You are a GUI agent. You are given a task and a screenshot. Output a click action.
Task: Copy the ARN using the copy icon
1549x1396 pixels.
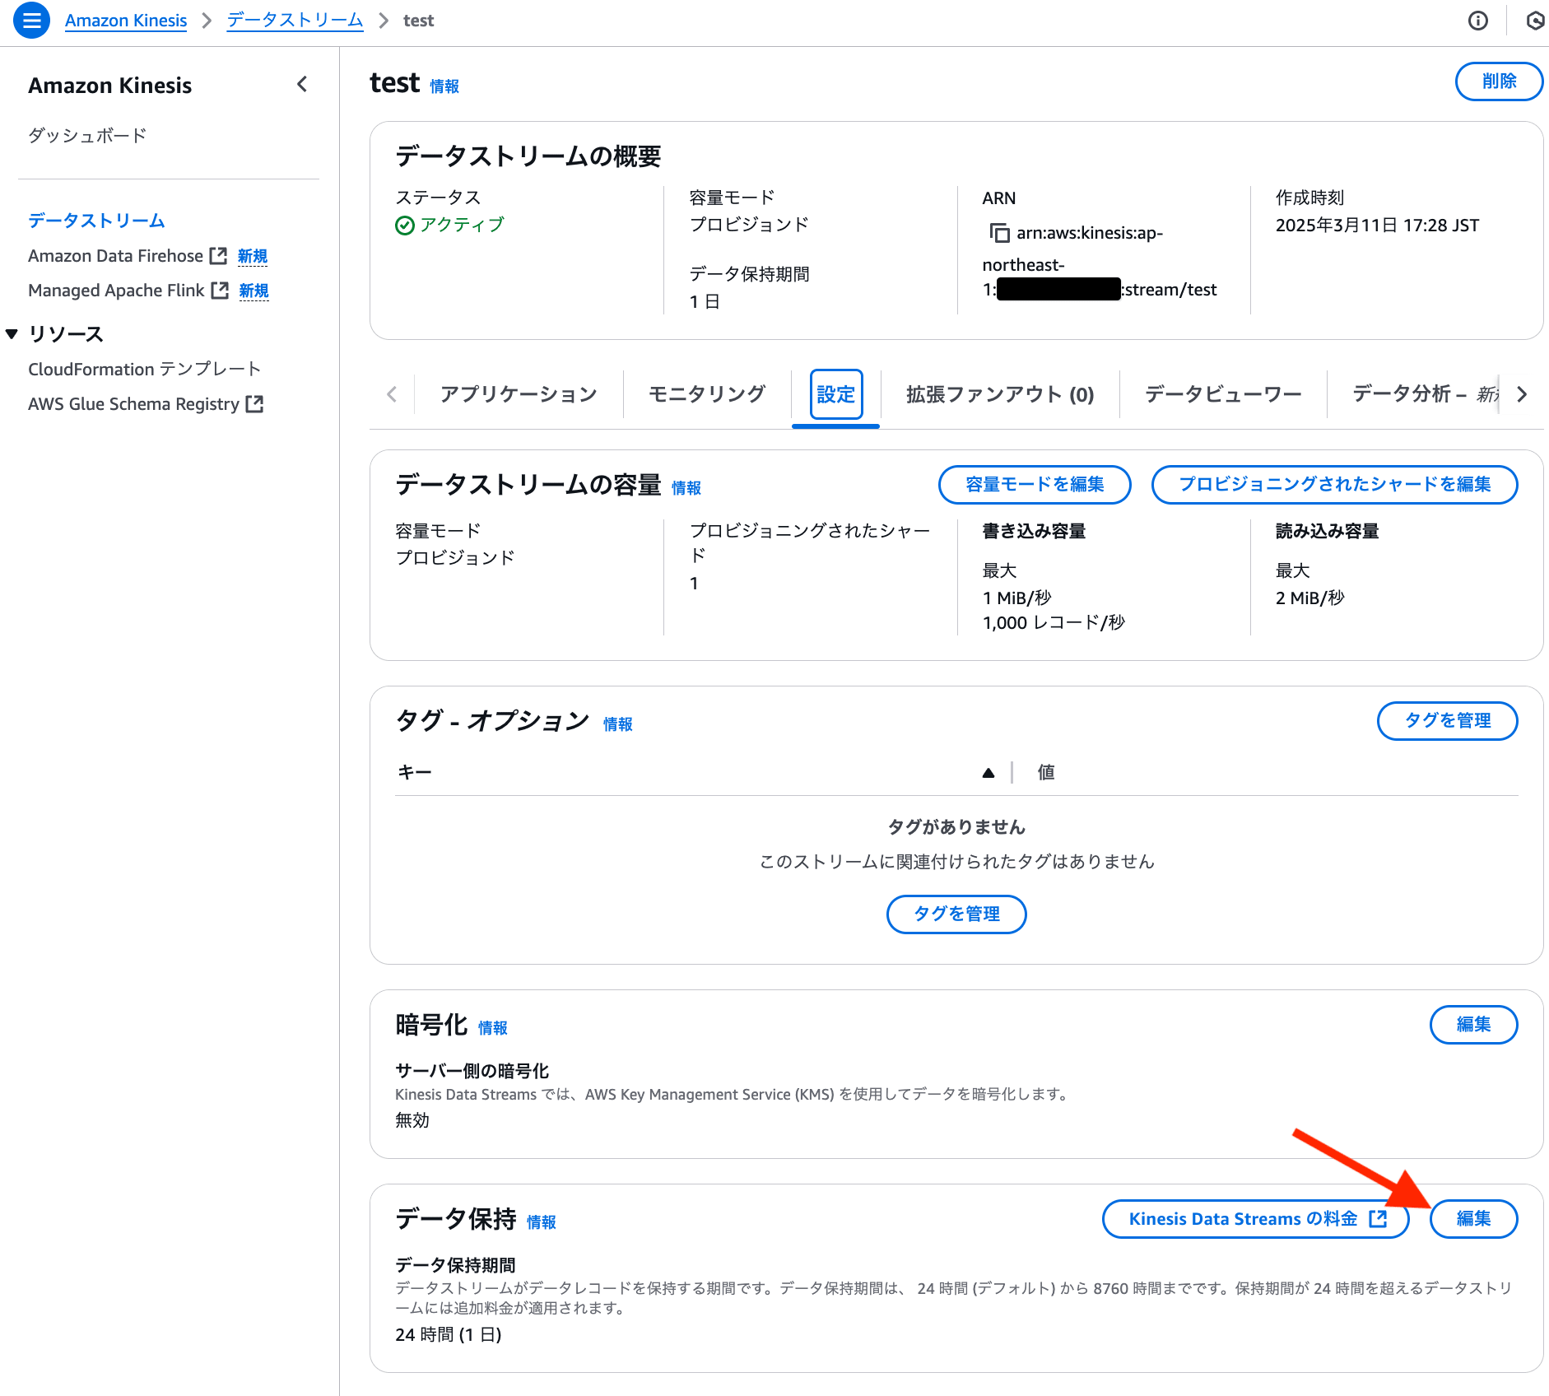[x=999, y=233]
